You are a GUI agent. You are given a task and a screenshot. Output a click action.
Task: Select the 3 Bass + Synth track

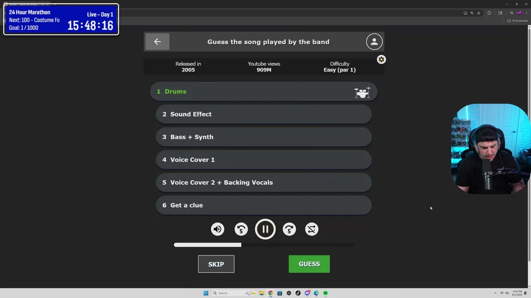point(263,137)
